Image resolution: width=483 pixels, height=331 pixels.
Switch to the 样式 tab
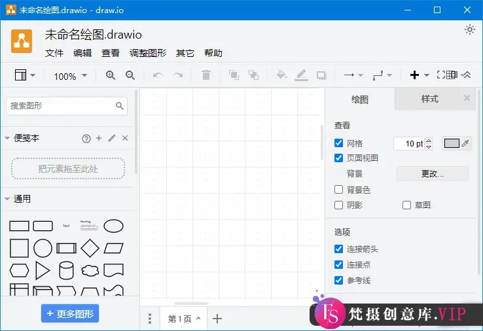[429, 99]
